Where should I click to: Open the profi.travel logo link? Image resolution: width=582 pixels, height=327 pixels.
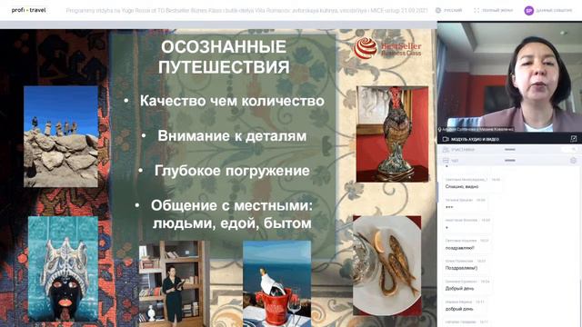tap(28, 10)
